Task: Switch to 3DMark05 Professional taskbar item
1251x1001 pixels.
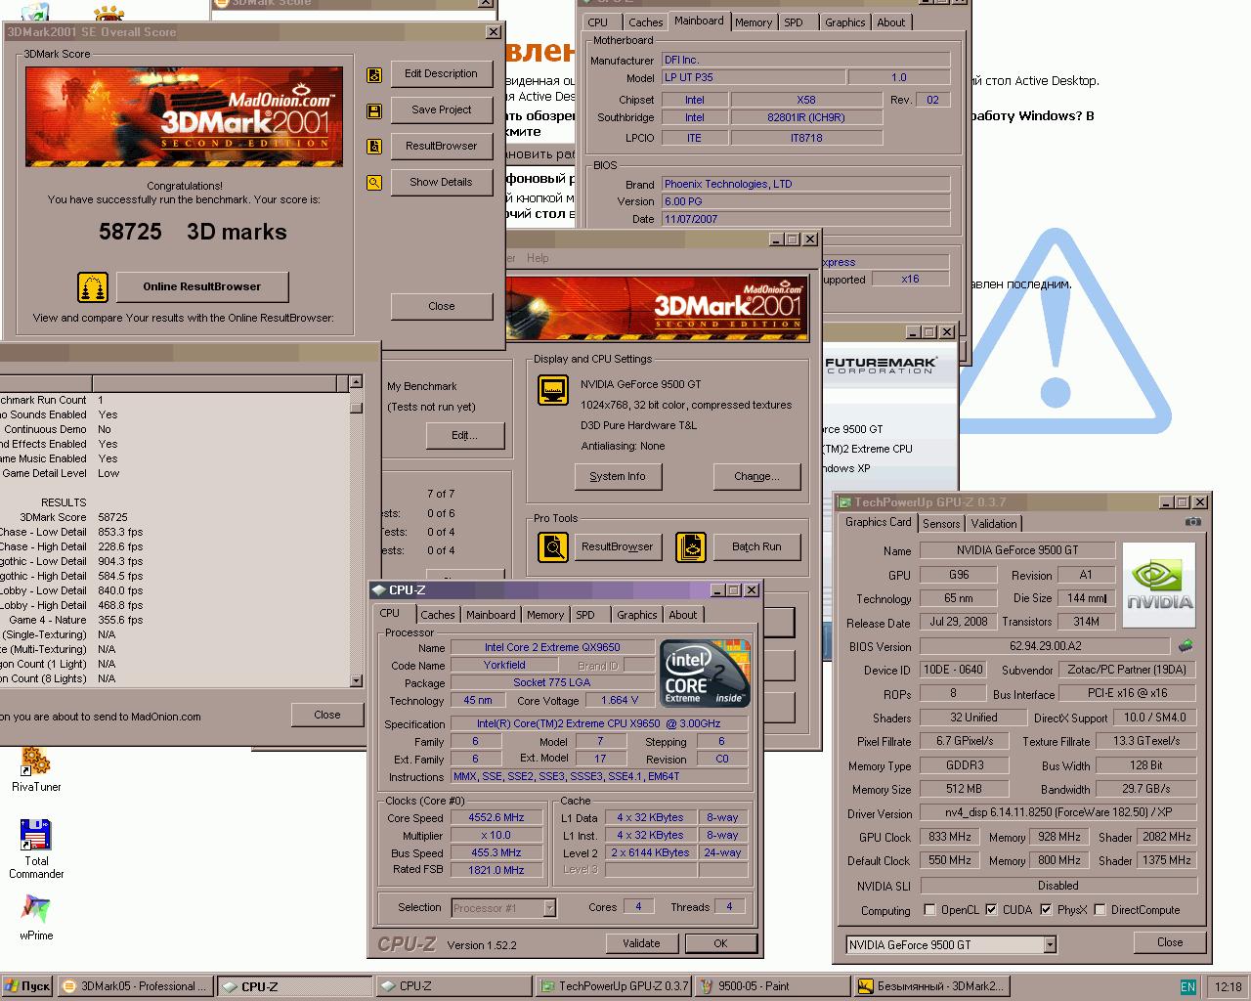Action: (135, 986)
